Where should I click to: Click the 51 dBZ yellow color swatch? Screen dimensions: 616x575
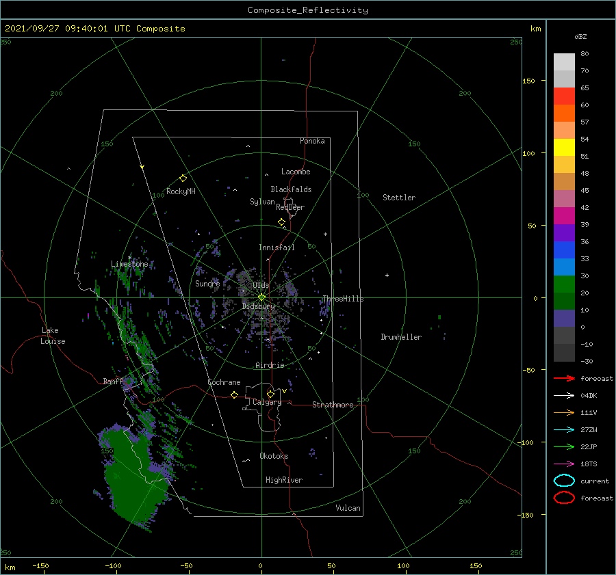(x=564, y=147)
